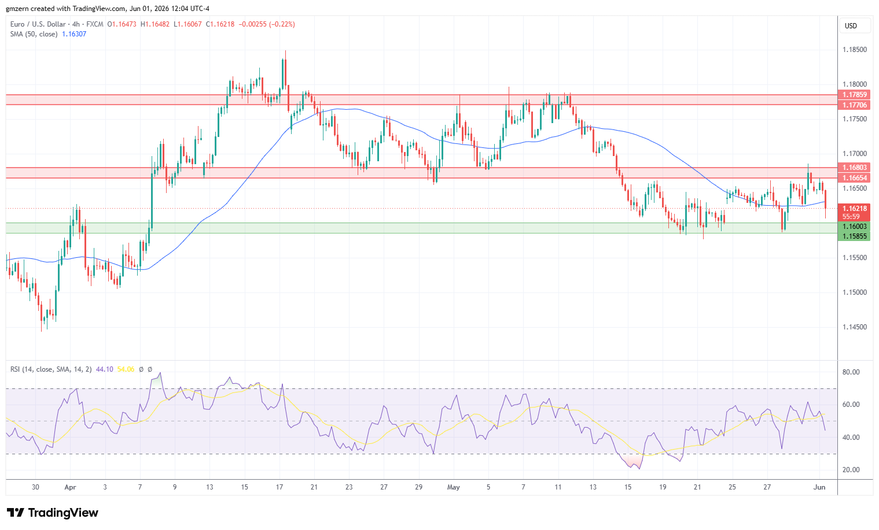Select the Euro / U.S. Dollar symbol title

pyautogui.click(x=39, y=24)
